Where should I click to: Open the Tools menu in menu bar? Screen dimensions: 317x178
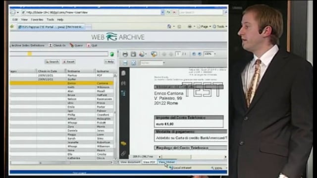[50, 20]
